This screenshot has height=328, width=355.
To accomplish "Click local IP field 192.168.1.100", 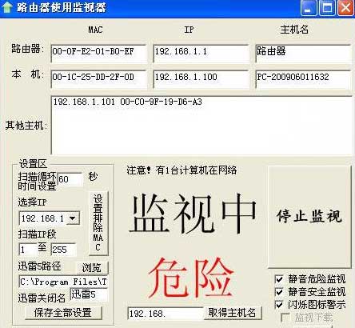I will point(201,79).
